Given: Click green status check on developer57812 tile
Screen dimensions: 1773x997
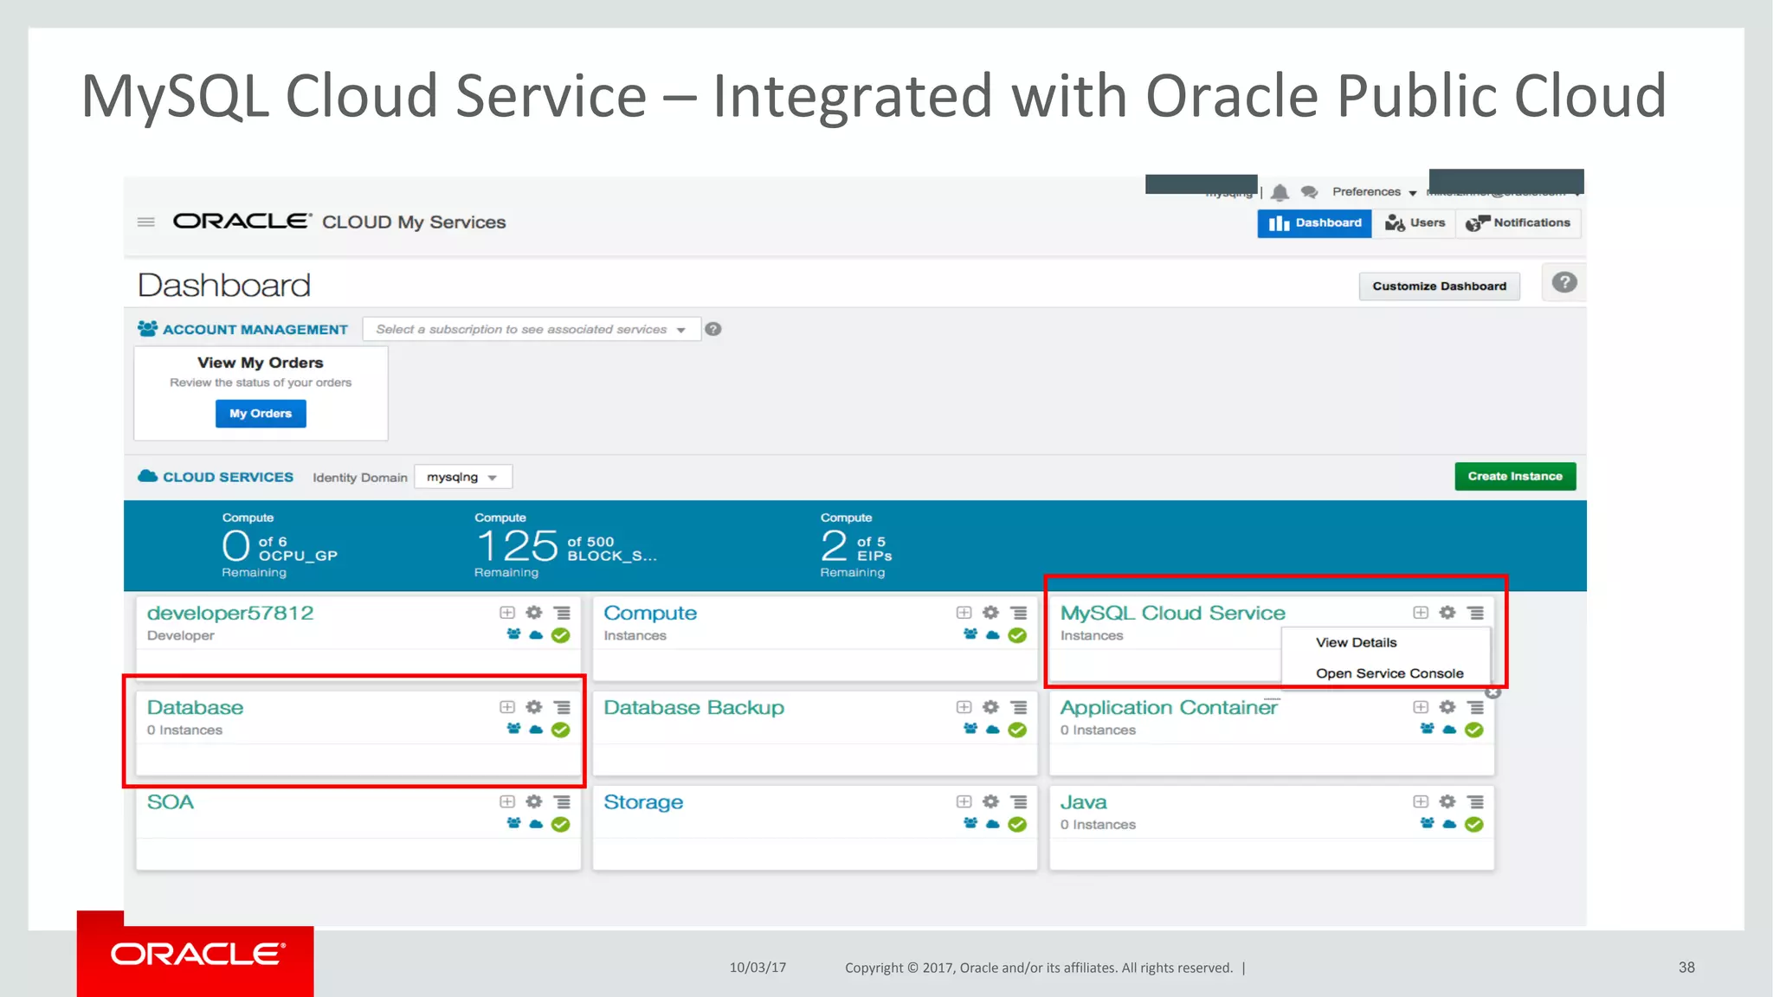Looking at the screenshot, I should coord(561,635).
